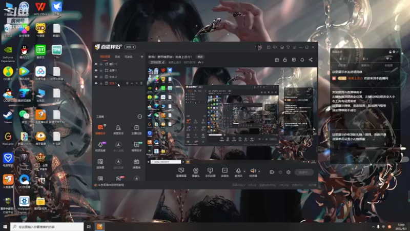
Task: Click the Windows taskbar search box
Action: click(47, 226)
